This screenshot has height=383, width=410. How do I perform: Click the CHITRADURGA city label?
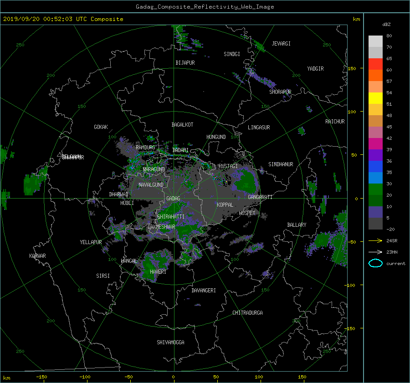coord(247,313)
